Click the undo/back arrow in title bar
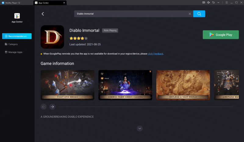 pyautogui.click(x=213, y=2)
